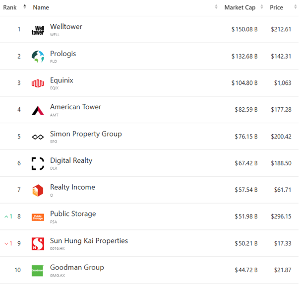300x288 pixels.
Task: Click the Equinix market cap value
Action: (x=244, y=83)
